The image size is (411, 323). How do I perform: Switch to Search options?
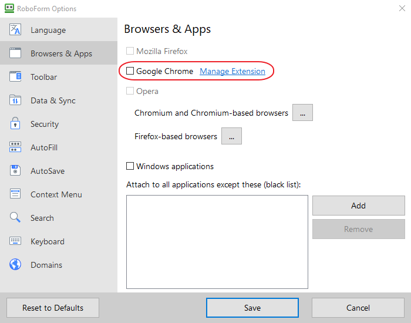[59, 217]
